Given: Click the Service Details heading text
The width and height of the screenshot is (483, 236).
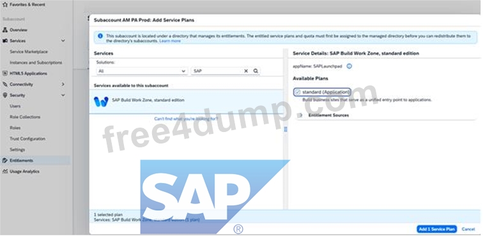Looking at the screenshot, I should click(356, 53).
